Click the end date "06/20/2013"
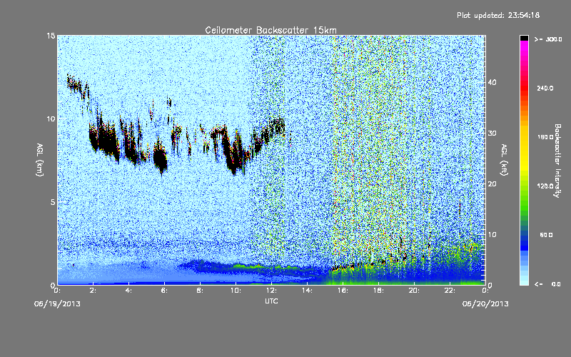This screenshot has width=571, height=357. [x=485, y=304]
